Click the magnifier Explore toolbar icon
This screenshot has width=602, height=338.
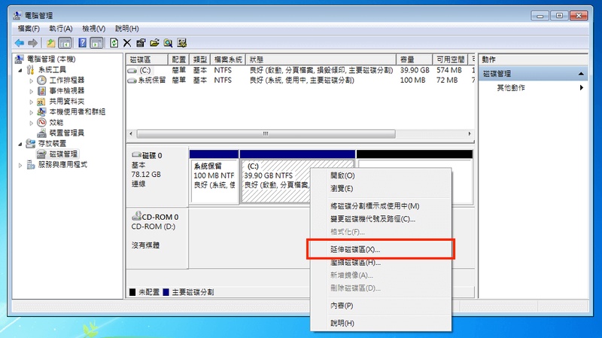click(x=168, y=43)
